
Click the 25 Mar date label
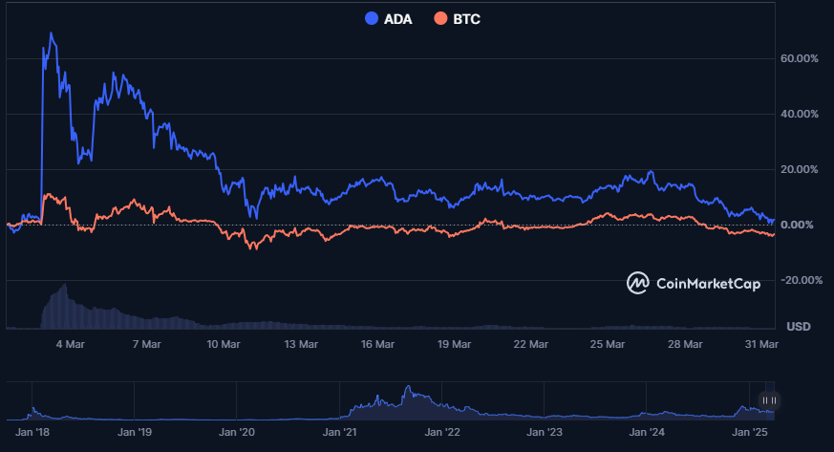coord(608,344)
